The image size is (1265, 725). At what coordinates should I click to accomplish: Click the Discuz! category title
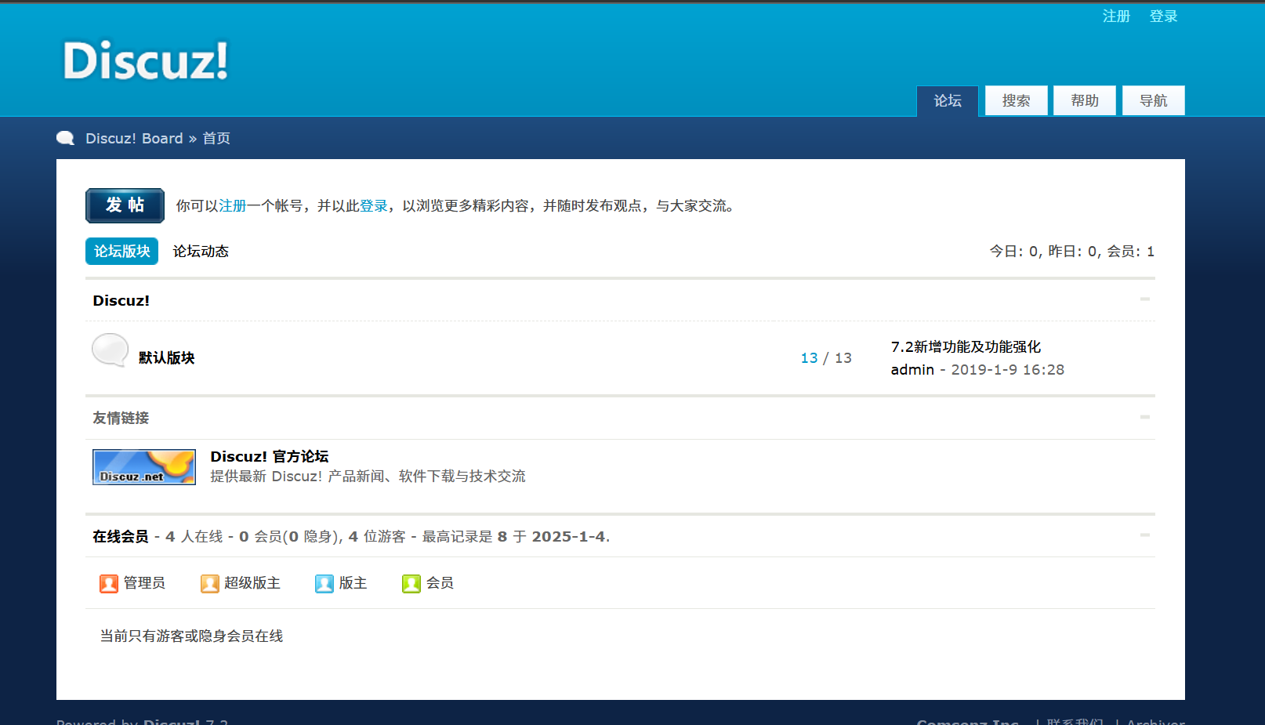coord(121,301)
